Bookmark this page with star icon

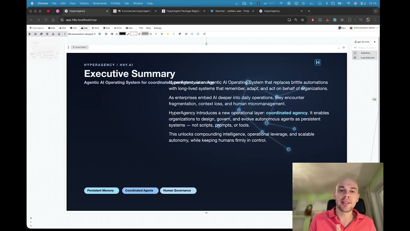[x=302, y=20]
